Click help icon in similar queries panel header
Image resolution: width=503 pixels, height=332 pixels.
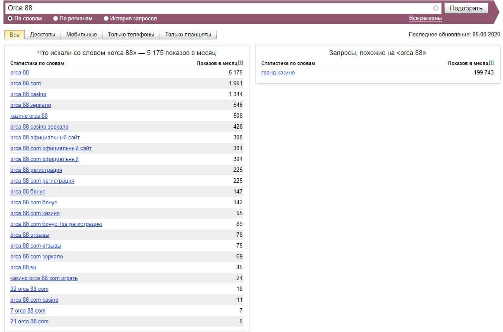click(491, 63)
